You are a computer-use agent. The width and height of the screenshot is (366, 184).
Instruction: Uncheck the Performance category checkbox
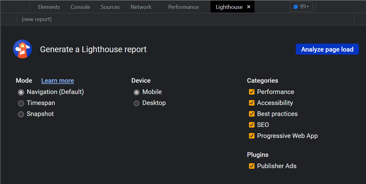pyautogui.click(x=252, y=92)
